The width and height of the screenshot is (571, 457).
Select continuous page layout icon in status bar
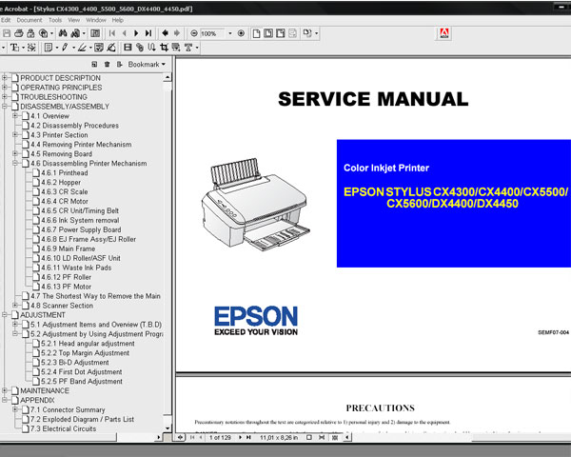[x=322, y=437]
